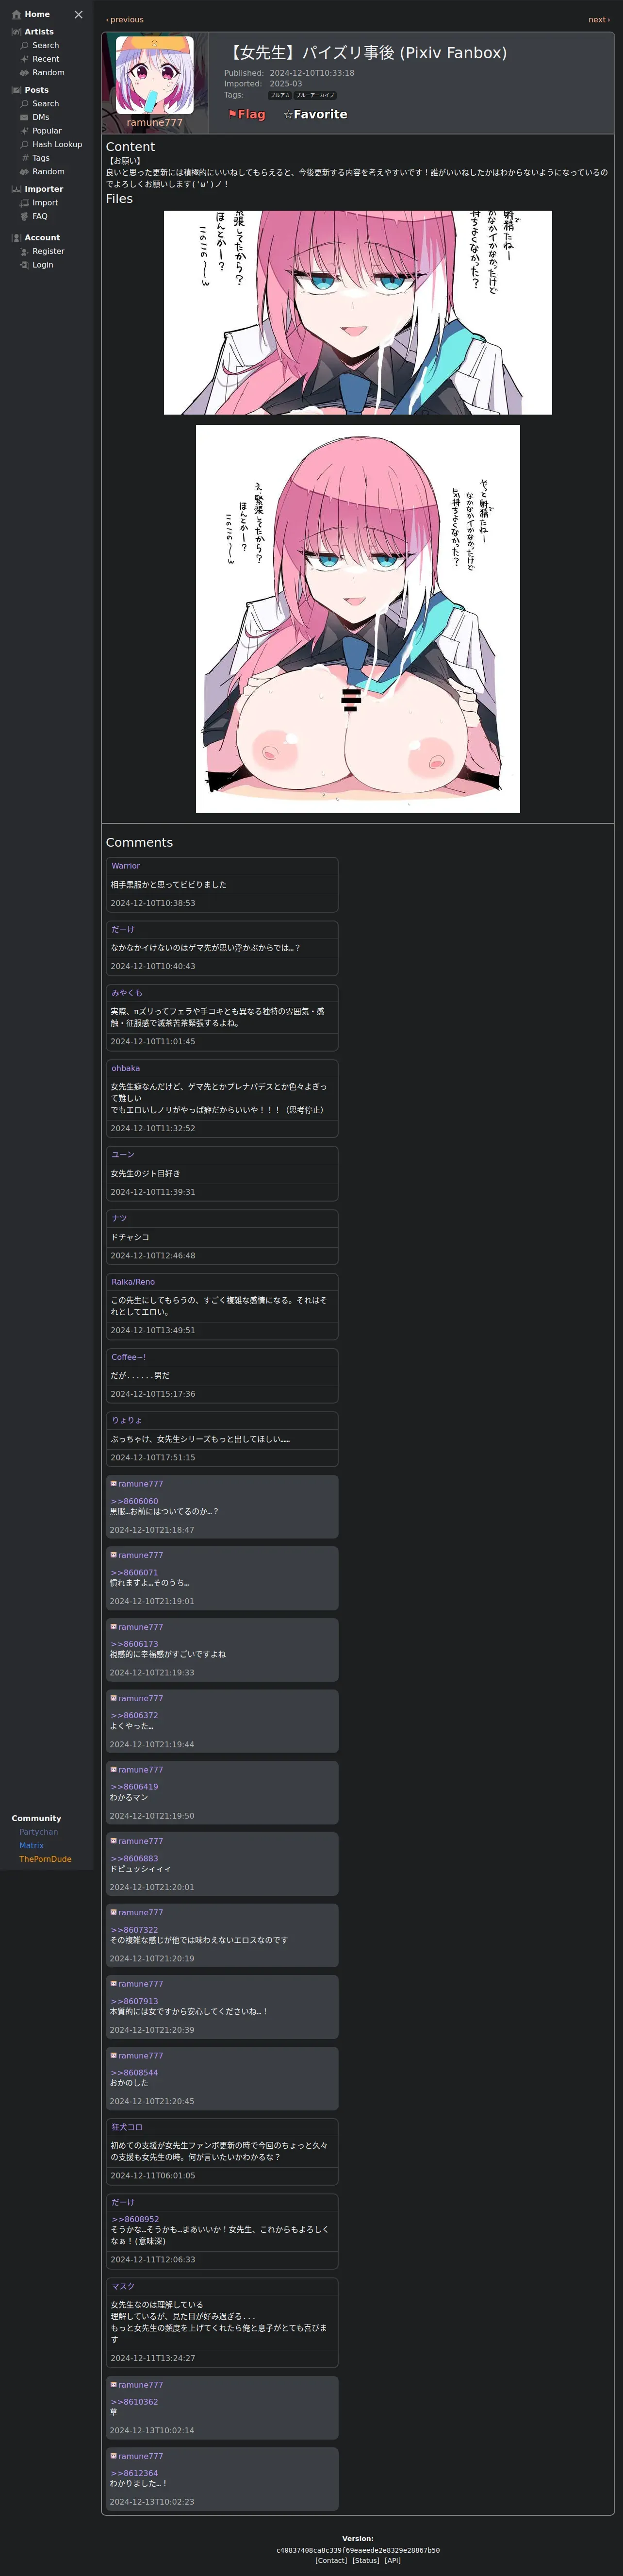The width and height of the screenshot is (623, 2576).
Task: Open reply reference >>8608952
Action: 135,2219
